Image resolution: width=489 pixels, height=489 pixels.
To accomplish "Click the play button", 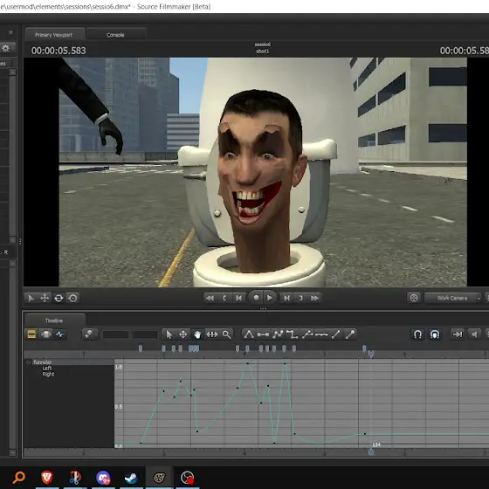I will [270, 298].
